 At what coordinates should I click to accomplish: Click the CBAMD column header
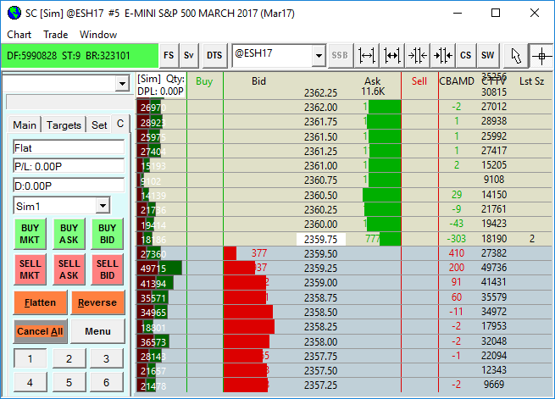point(457,81)
